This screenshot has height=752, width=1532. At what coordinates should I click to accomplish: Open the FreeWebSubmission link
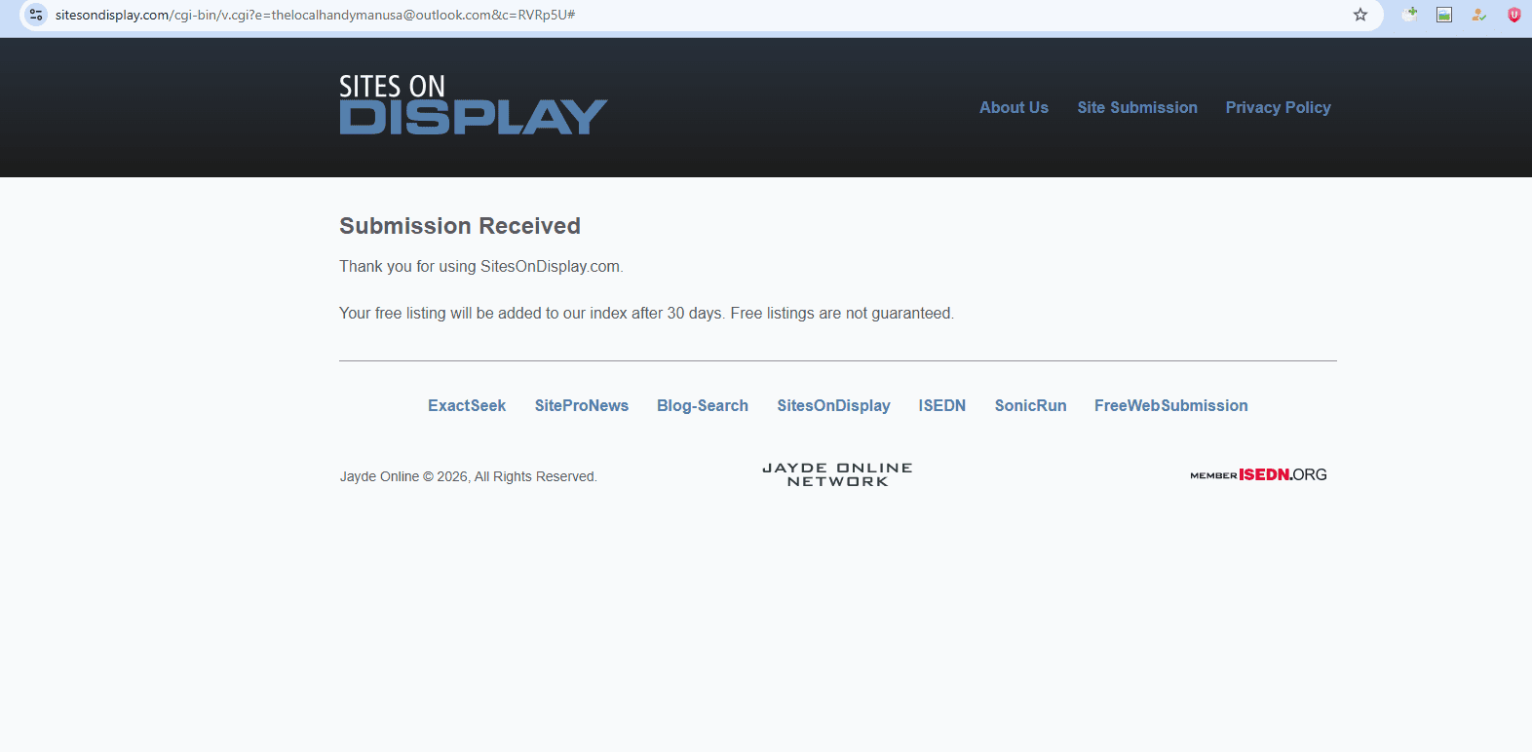point(1170,406)
